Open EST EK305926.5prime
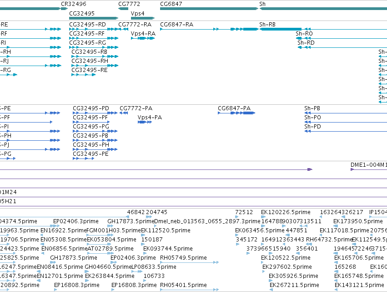Viewport: 387px width, 292px height. [293, 276]
